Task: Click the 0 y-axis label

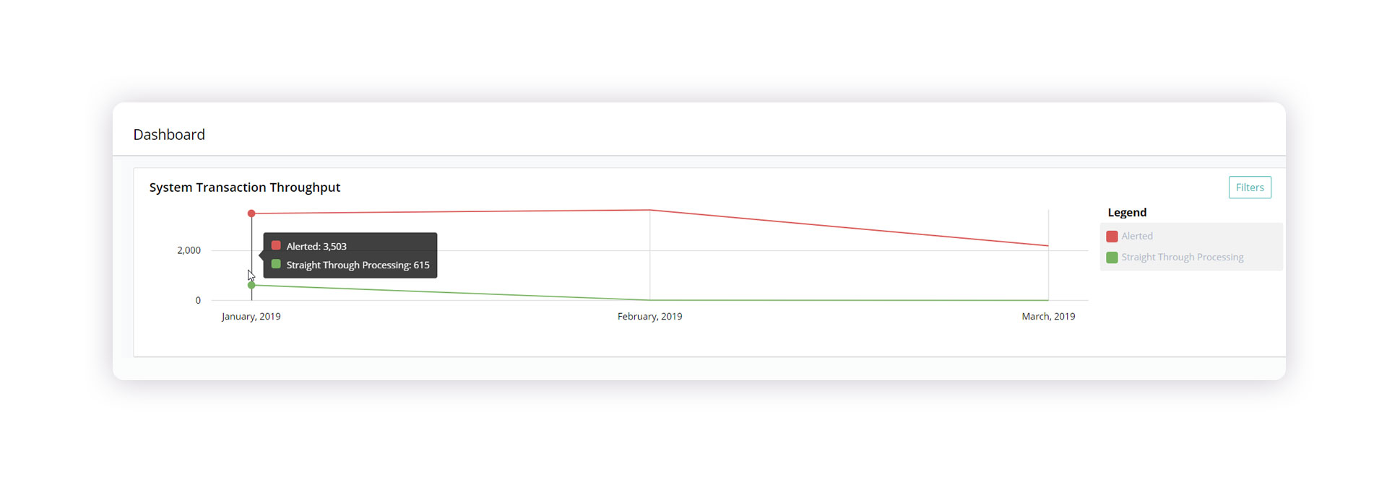Action: pyautogui.click(x=198, y=300)
